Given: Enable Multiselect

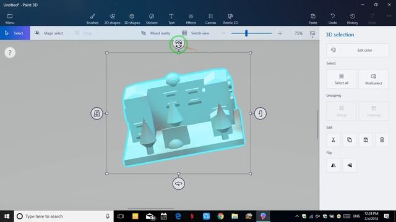Looking at the screenshot, I should click(x=374, y=79).
